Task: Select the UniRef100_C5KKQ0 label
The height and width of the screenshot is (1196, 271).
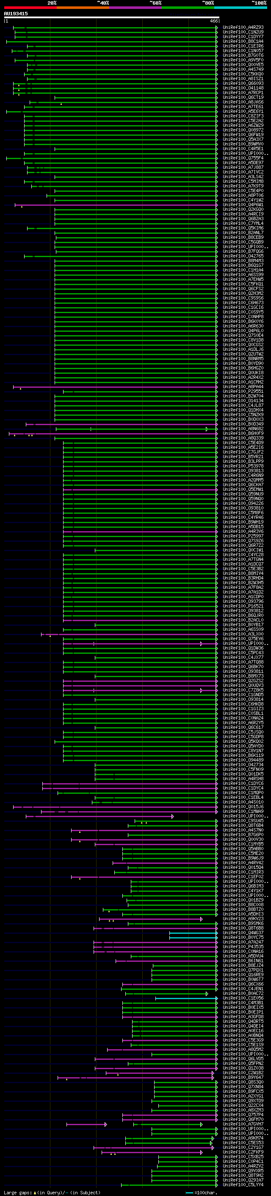Action: [x=243, y=74]
